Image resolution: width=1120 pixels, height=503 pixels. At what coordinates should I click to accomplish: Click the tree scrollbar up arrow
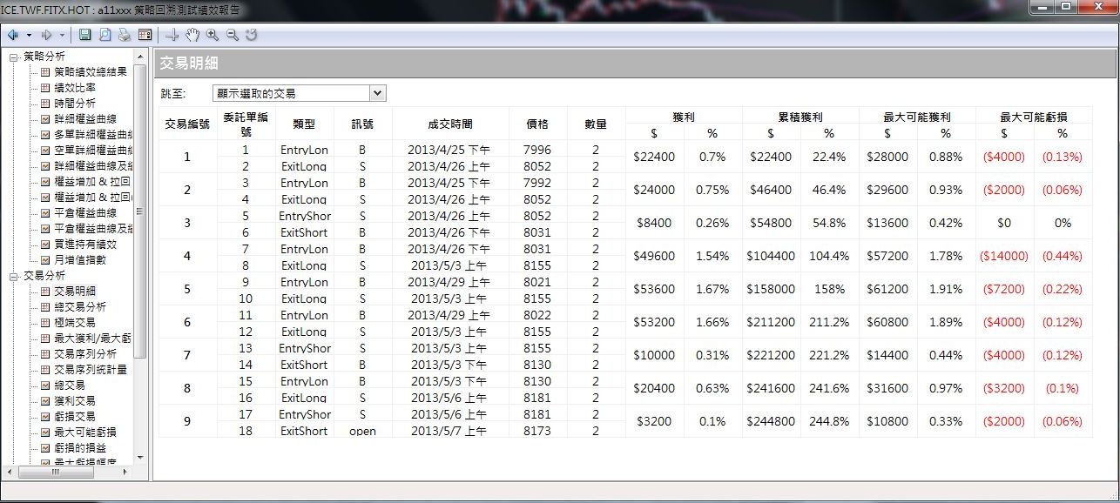tap(140, 57)
